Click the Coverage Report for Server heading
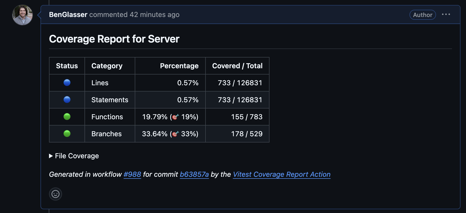 tap(114, 39)
